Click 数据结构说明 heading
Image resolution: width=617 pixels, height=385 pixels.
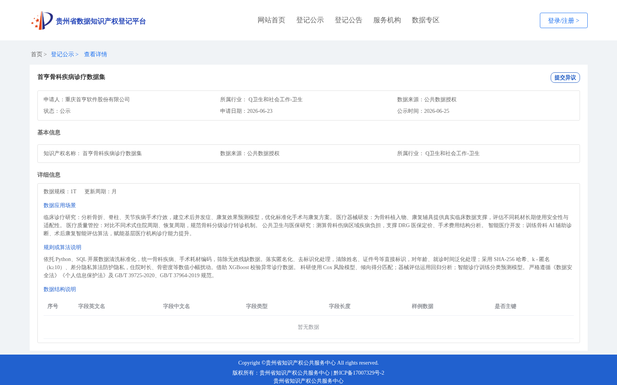(60, 289)
